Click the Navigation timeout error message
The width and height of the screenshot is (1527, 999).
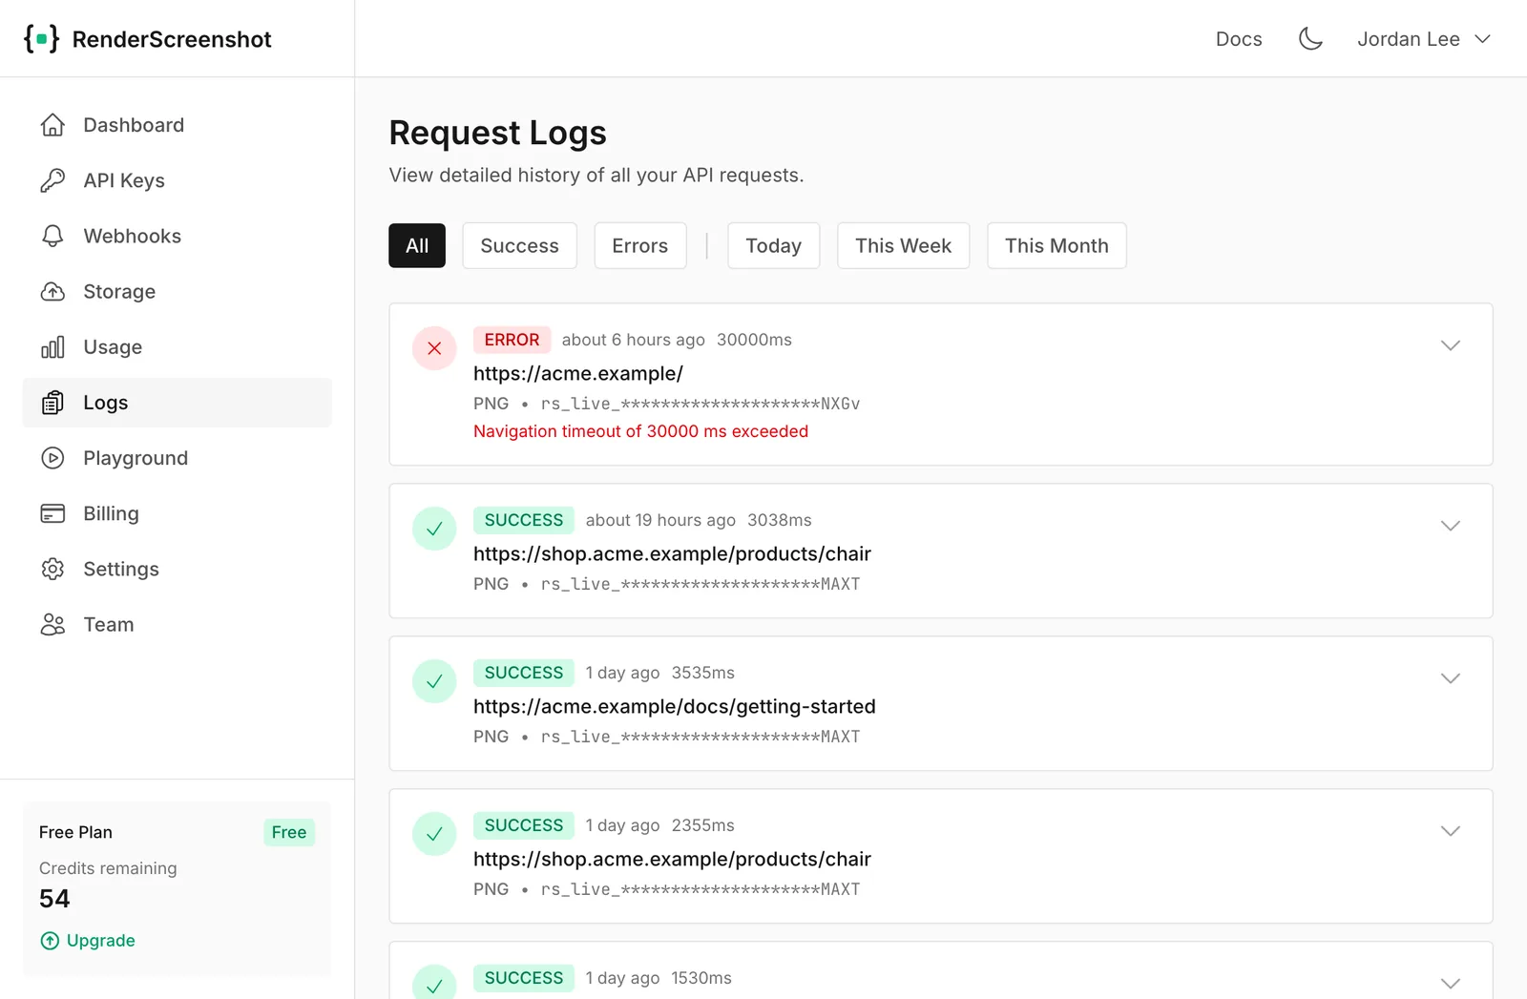tap(640, 431)
